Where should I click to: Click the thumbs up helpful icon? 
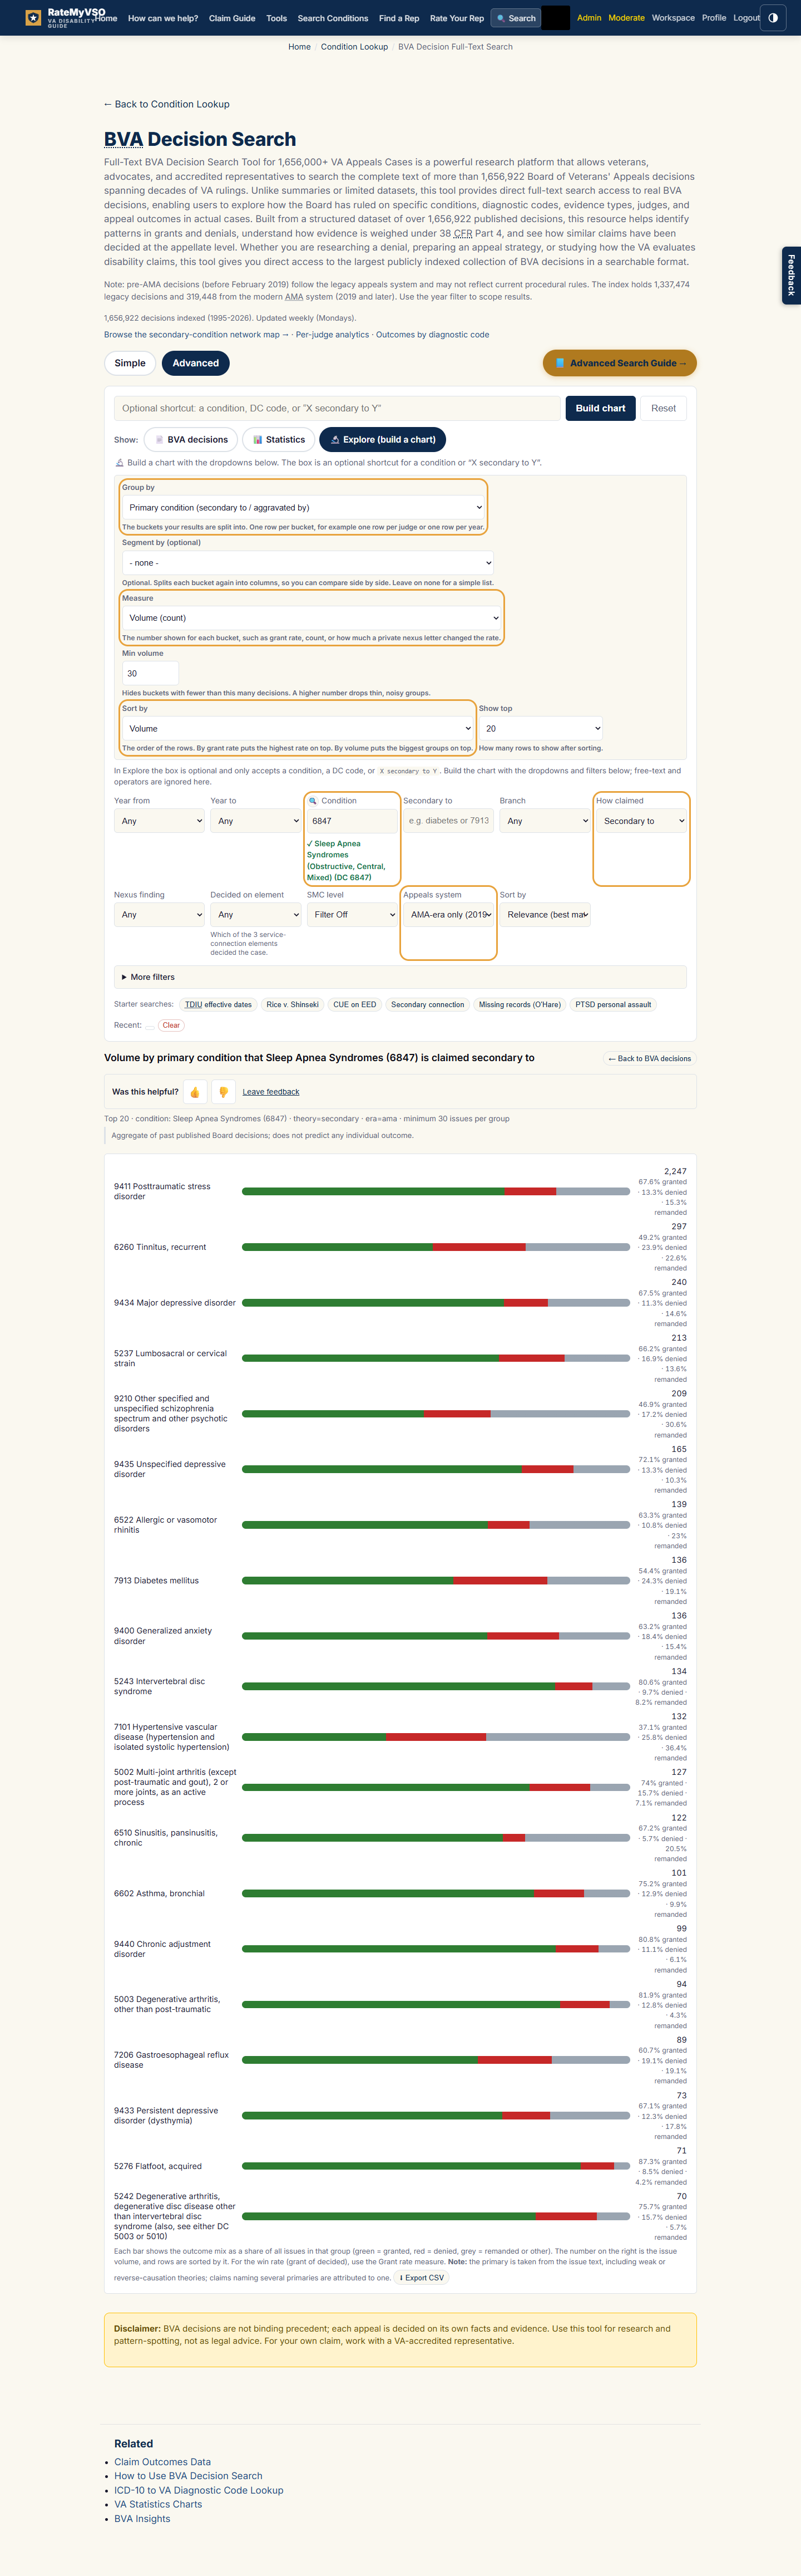coord(195,1092)
